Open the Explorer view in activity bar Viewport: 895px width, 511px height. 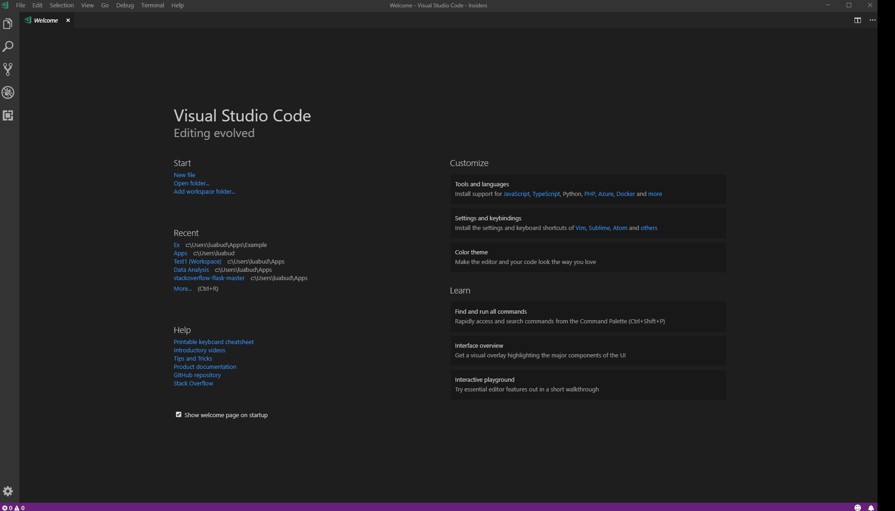point(8,24)
